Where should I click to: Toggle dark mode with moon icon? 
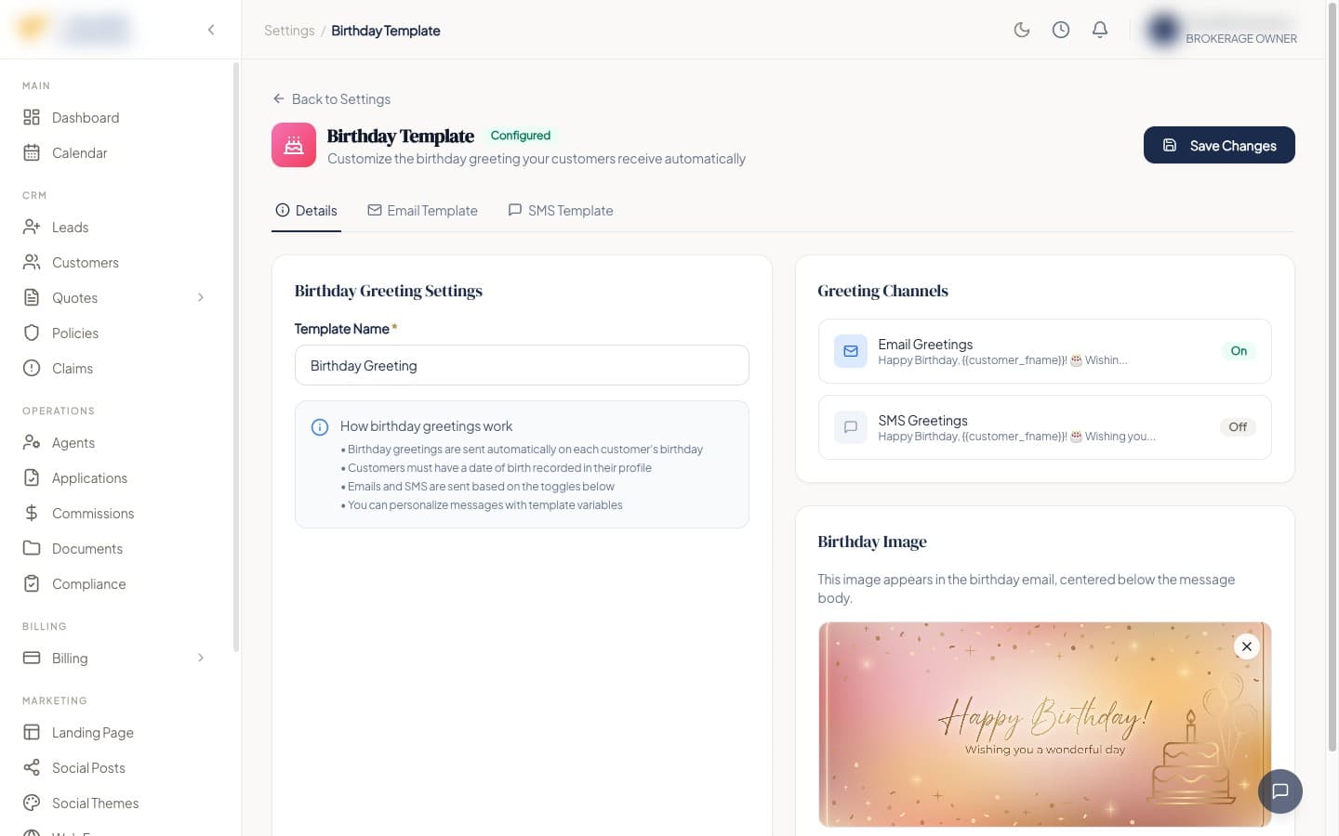point(1022,30)
